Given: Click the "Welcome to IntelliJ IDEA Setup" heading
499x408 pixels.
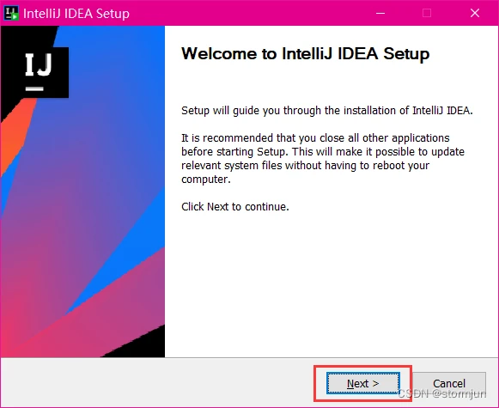Looking at the screenshot, I should pos(305,54).
